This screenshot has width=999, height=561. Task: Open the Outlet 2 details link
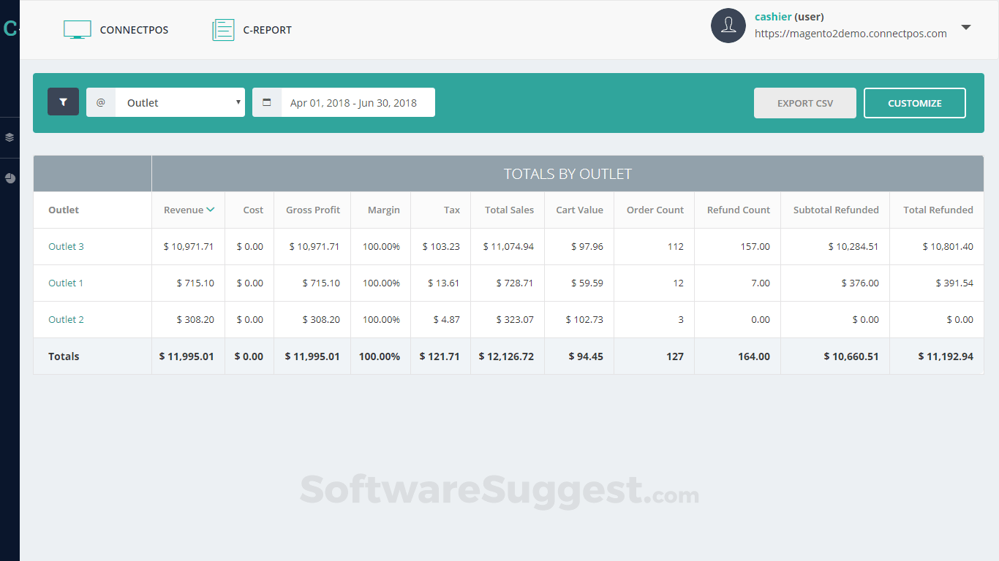66,319
